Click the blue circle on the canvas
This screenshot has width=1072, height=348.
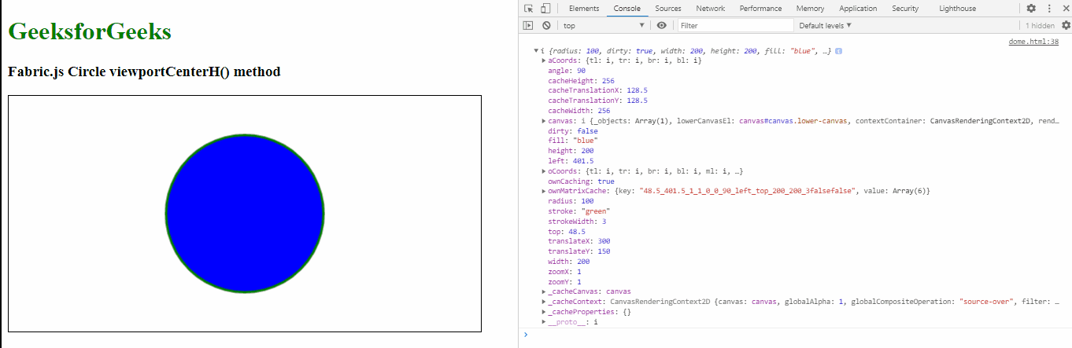(245, 214)
